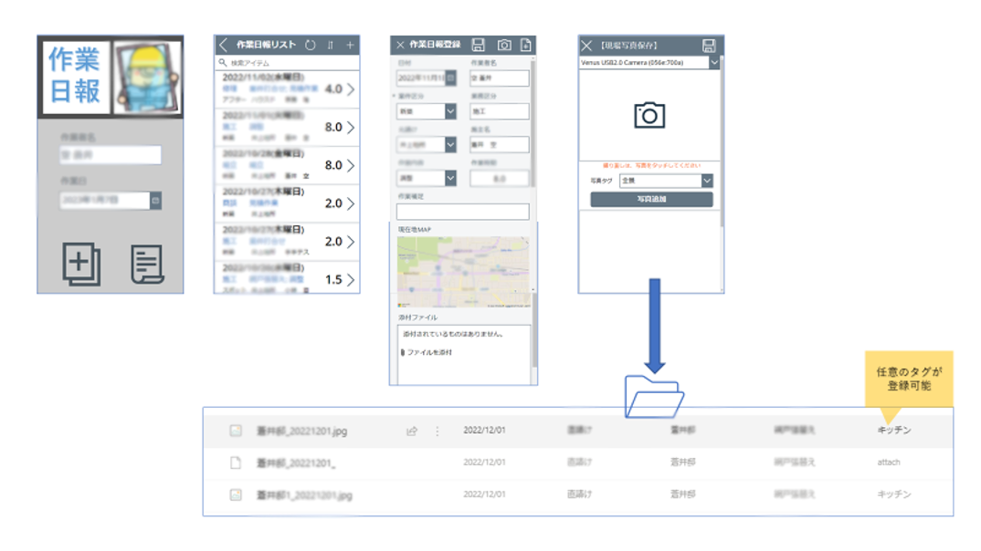The image size is (981, 551).
Task: Click add-file icon in 作業日報登録 header
Action: click(526, 45)
